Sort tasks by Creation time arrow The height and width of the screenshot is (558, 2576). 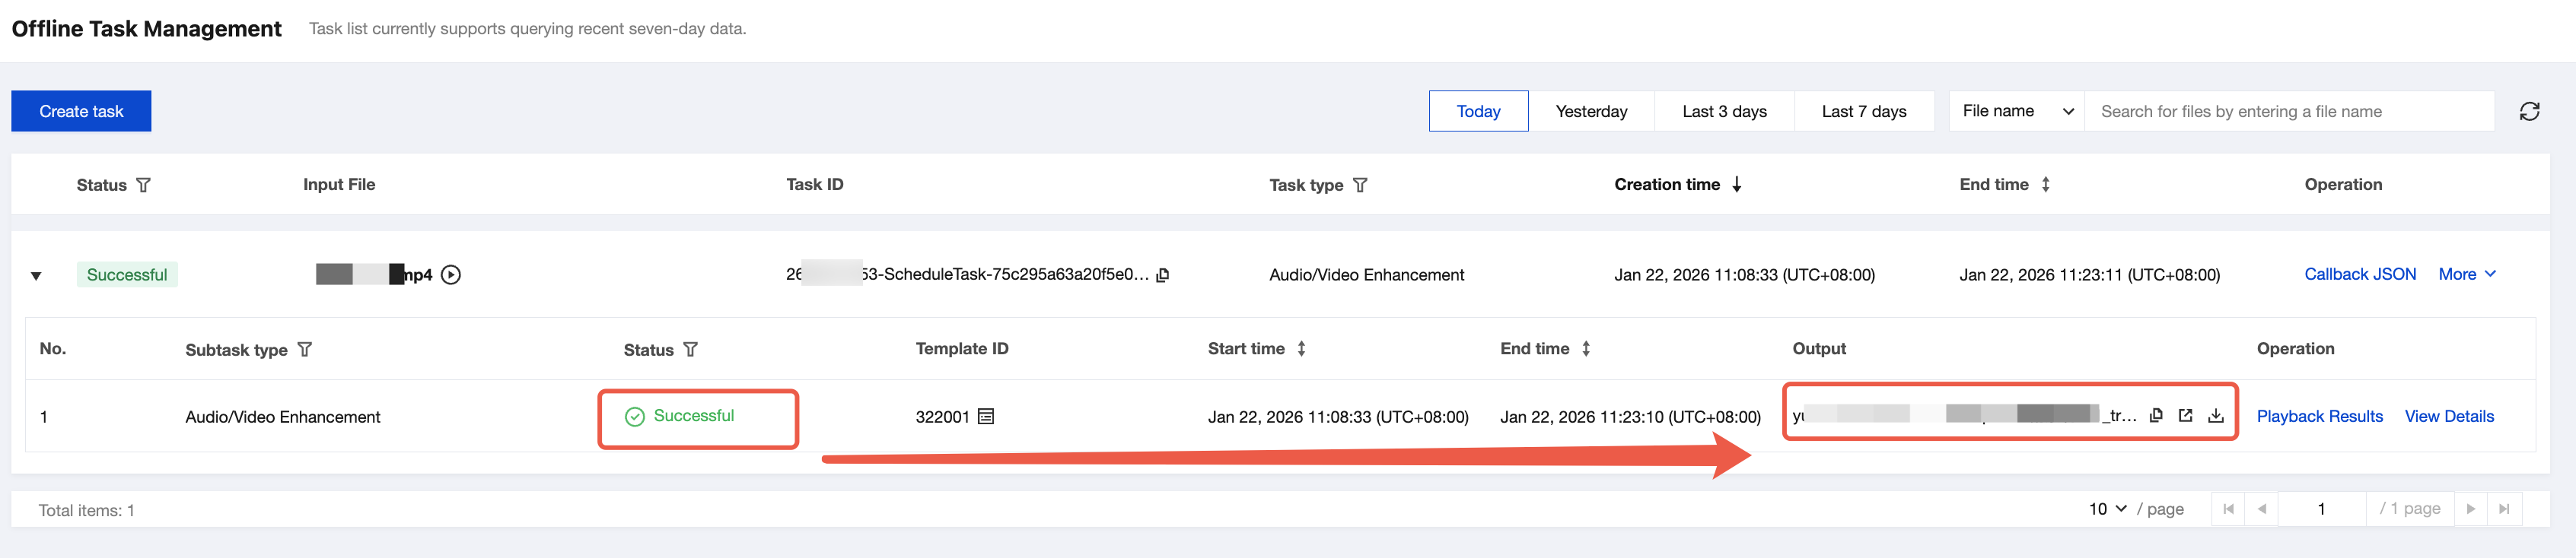tap(1737, 185)
